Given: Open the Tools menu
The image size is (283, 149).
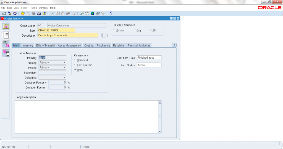Looking at the screenshot, I should [33, 8].
